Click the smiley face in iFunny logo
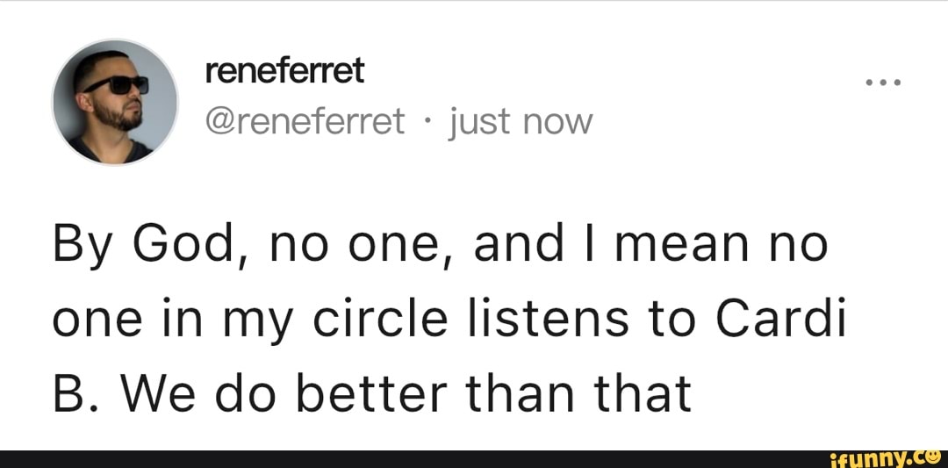The height and width of the screenshot is (468, 948). pyautogui.click(x=933, y=457)
